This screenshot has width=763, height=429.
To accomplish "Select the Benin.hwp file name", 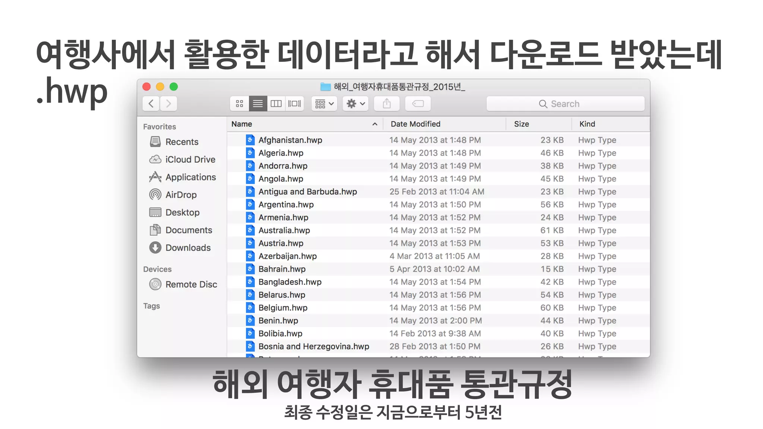I will pyautogui.click(x=278, y=321).
